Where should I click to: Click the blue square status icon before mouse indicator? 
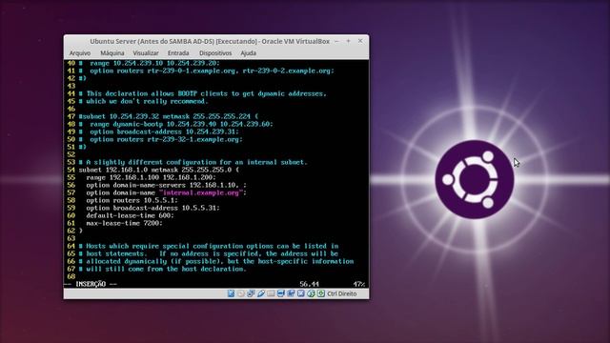[x=301, y=293]
